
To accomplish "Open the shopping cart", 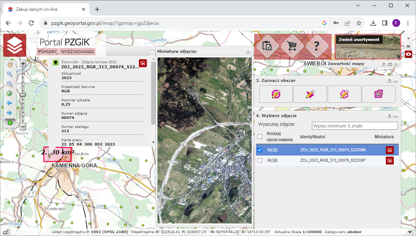I will click(x=293, y=46).
